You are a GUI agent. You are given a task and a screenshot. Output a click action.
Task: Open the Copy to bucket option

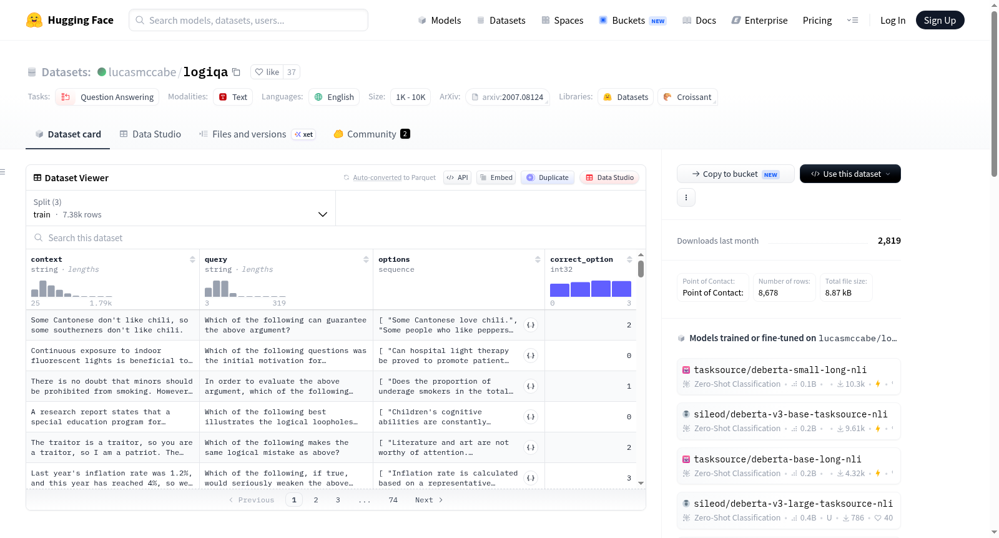point(736,174)
